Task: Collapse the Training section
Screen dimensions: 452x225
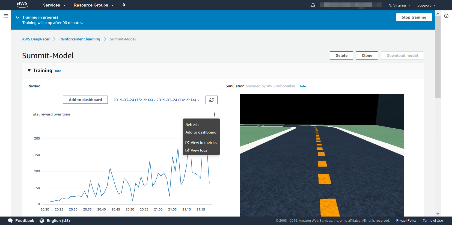Action: pyautogui.click(x=29, y=70)
